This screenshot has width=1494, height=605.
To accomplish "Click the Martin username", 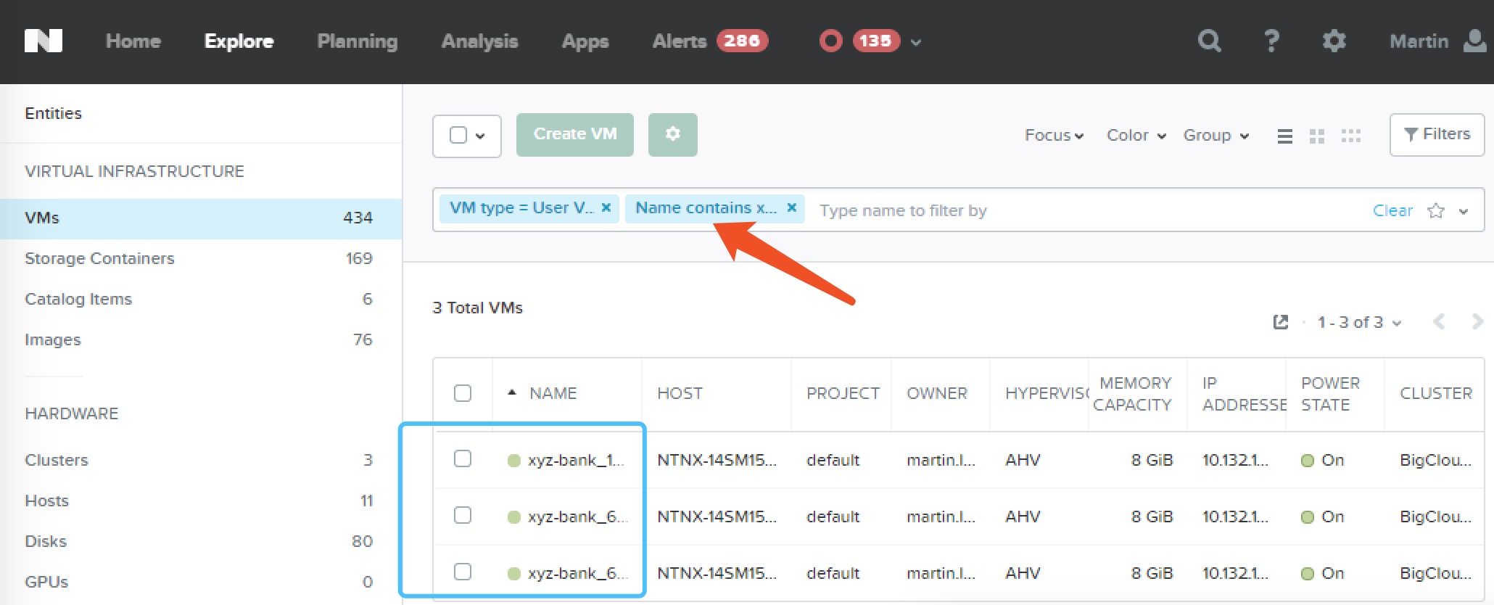I will 1419,41.
